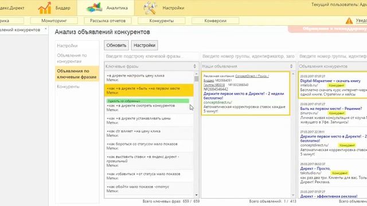
Task: Open the Аналитика chart icon
Action: (94, 7)
